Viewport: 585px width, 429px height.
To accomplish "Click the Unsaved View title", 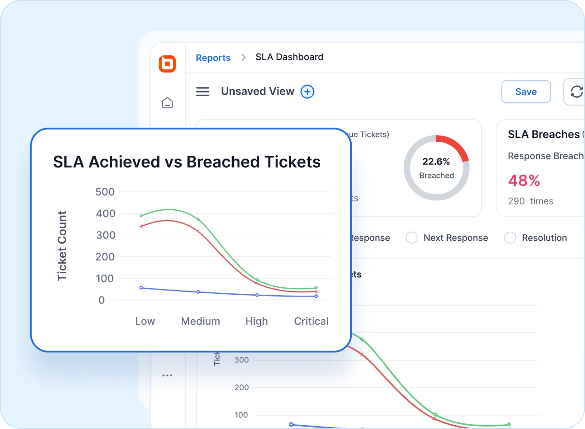I will [x=258, y=92].
